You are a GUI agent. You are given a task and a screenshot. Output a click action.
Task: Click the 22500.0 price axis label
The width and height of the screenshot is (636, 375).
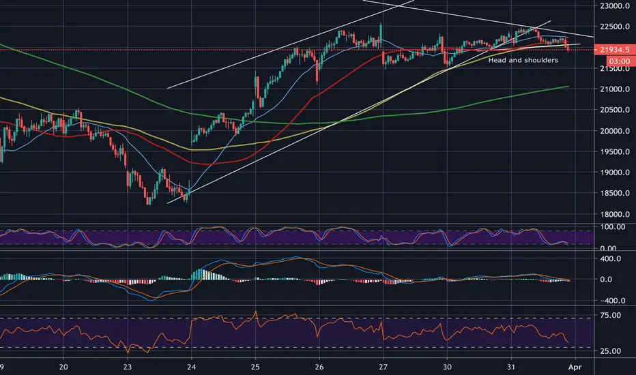click(614, 27)
